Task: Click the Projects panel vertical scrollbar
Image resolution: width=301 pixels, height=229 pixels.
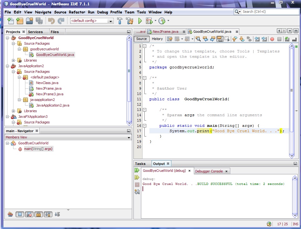Action: pyautogui.click(x=129, y=80)
